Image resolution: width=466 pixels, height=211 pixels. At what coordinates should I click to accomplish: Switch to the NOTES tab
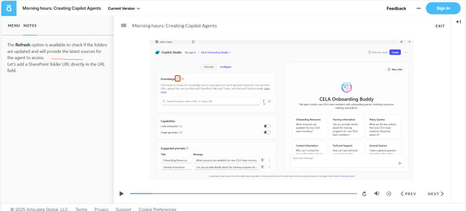(x=30, y=26)
